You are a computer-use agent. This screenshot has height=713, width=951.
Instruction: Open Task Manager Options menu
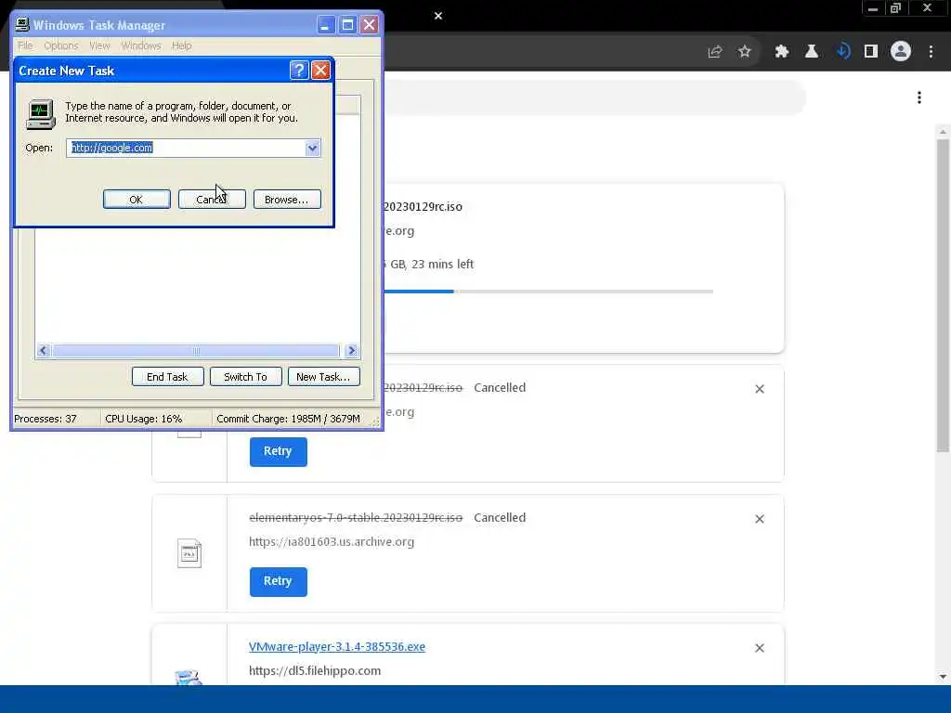pyautogui.click(x=60, y=45)
